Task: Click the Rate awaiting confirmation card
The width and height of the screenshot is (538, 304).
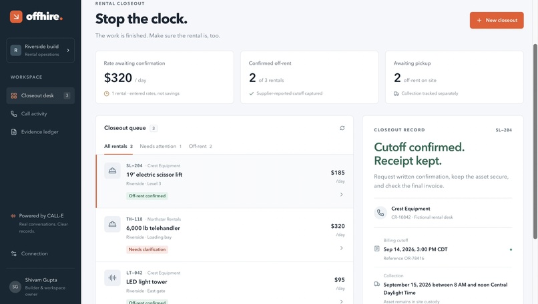Action: coord(165,77)
